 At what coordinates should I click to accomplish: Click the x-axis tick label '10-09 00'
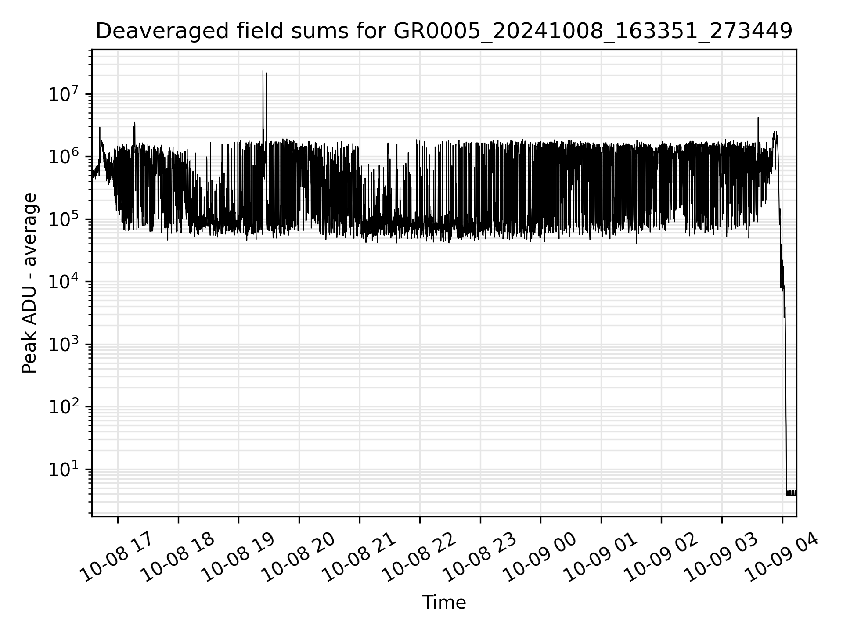tap(540, 556)
